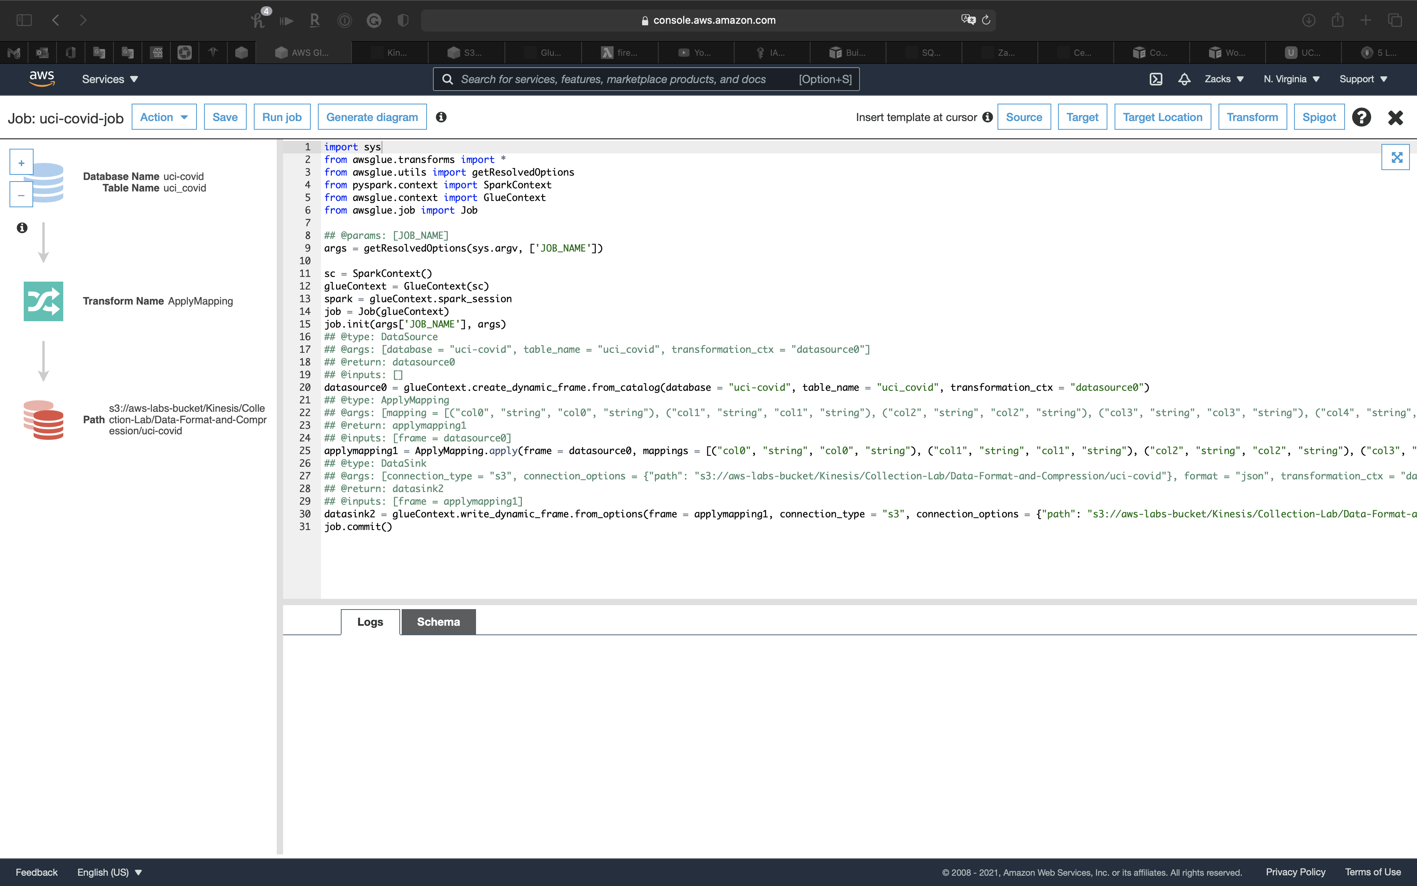The height and width of the screenshot is (886, 1417).
Task: Open the notifications bell icon
Action: point(1184,79)
